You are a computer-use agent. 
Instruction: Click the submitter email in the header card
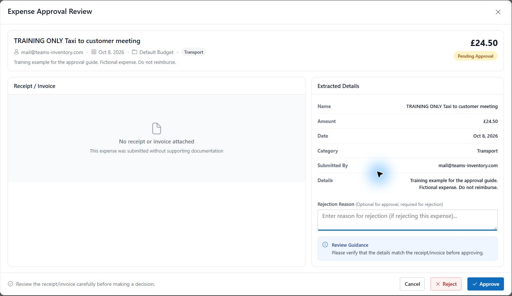point(52,52)
